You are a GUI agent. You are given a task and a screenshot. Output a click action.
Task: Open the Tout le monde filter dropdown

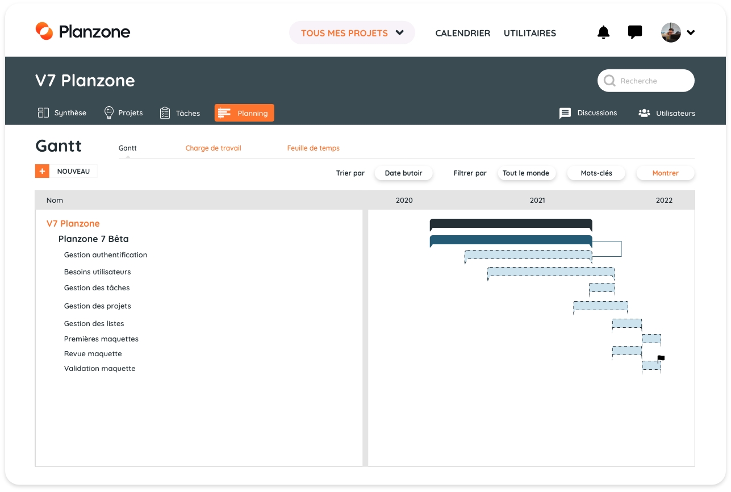click(525, 173)
